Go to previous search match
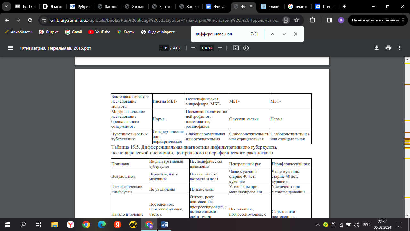 tap(273, 34)
